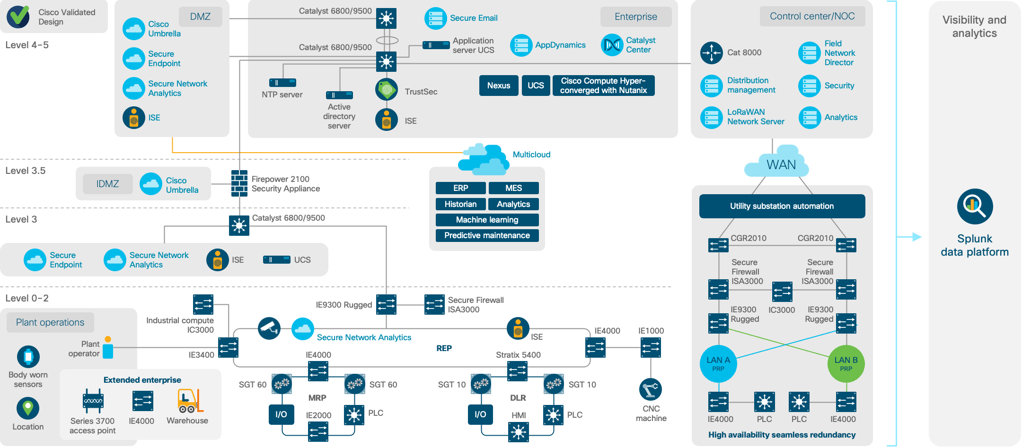Click the Multicloud cloud icon

tap(484, 160)
